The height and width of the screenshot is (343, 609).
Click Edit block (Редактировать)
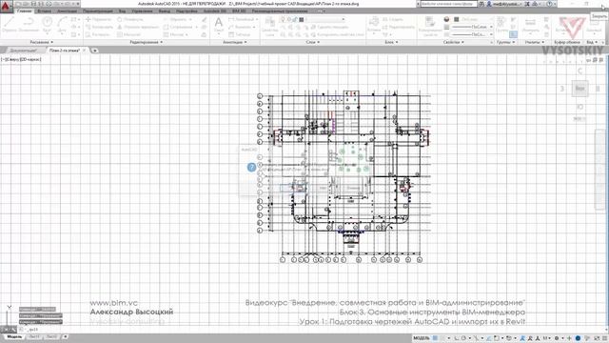(399, 27)
